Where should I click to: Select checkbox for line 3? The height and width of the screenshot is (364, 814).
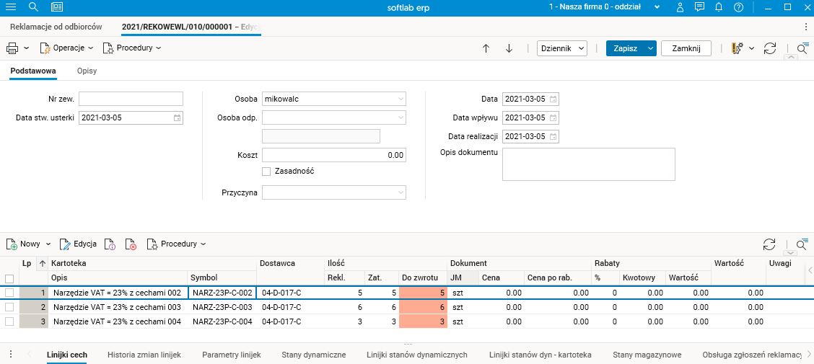(9, 321)
